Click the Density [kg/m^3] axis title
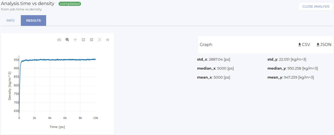 tap(10, 86)
